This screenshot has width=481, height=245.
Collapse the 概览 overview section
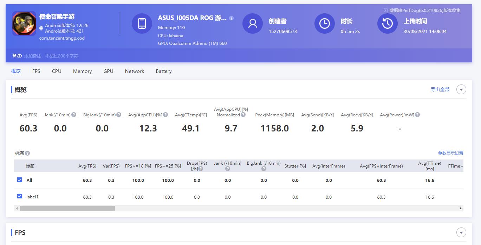coord(461,89)
